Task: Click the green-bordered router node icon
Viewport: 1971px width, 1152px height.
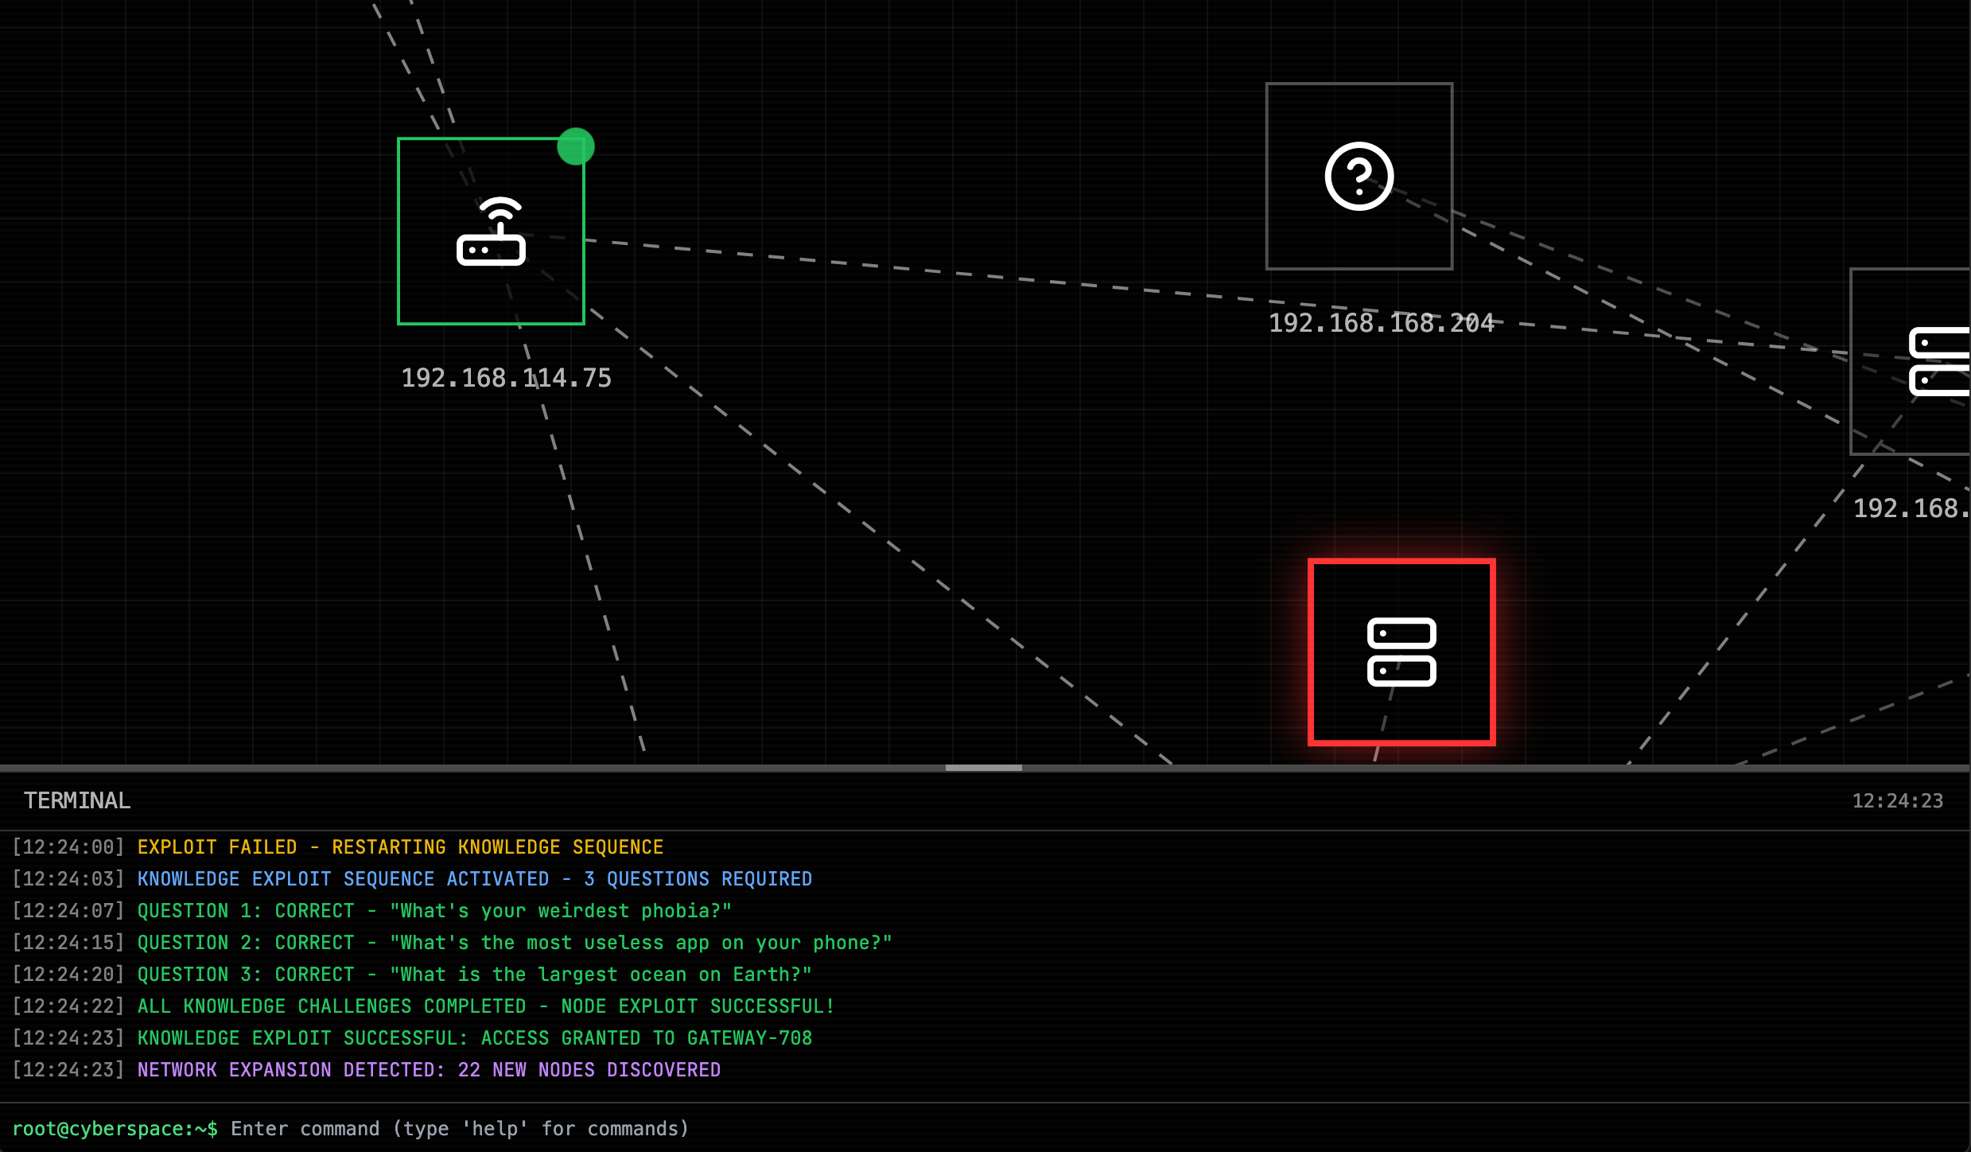Action: tap(491, 232)
